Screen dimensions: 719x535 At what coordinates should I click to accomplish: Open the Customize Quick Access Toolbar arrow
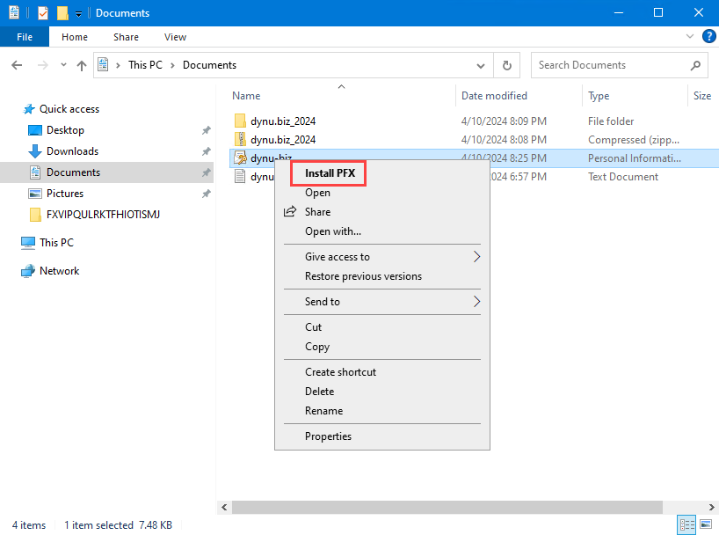(x=79, y=14)
